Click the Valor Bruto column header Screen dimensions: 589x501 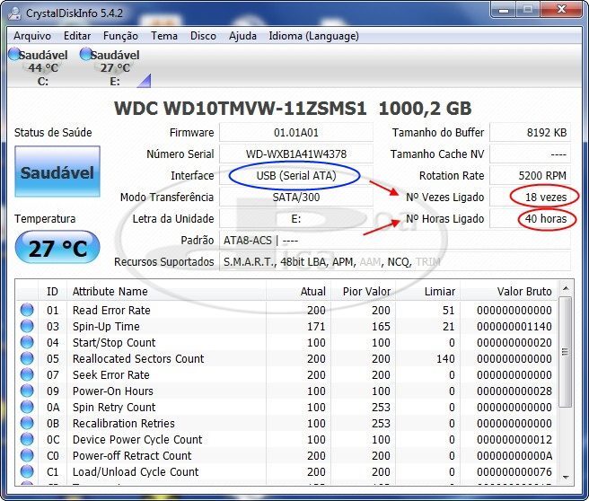pyautogui.click(x=508, y=292)
